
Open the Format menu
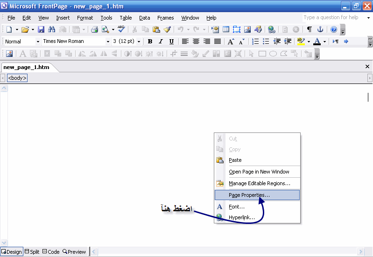coord(85,18)
